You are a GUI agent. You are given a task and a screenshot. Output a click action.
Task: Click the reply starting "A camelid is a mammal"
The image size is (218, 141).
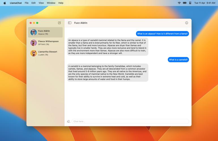(108, 73)
